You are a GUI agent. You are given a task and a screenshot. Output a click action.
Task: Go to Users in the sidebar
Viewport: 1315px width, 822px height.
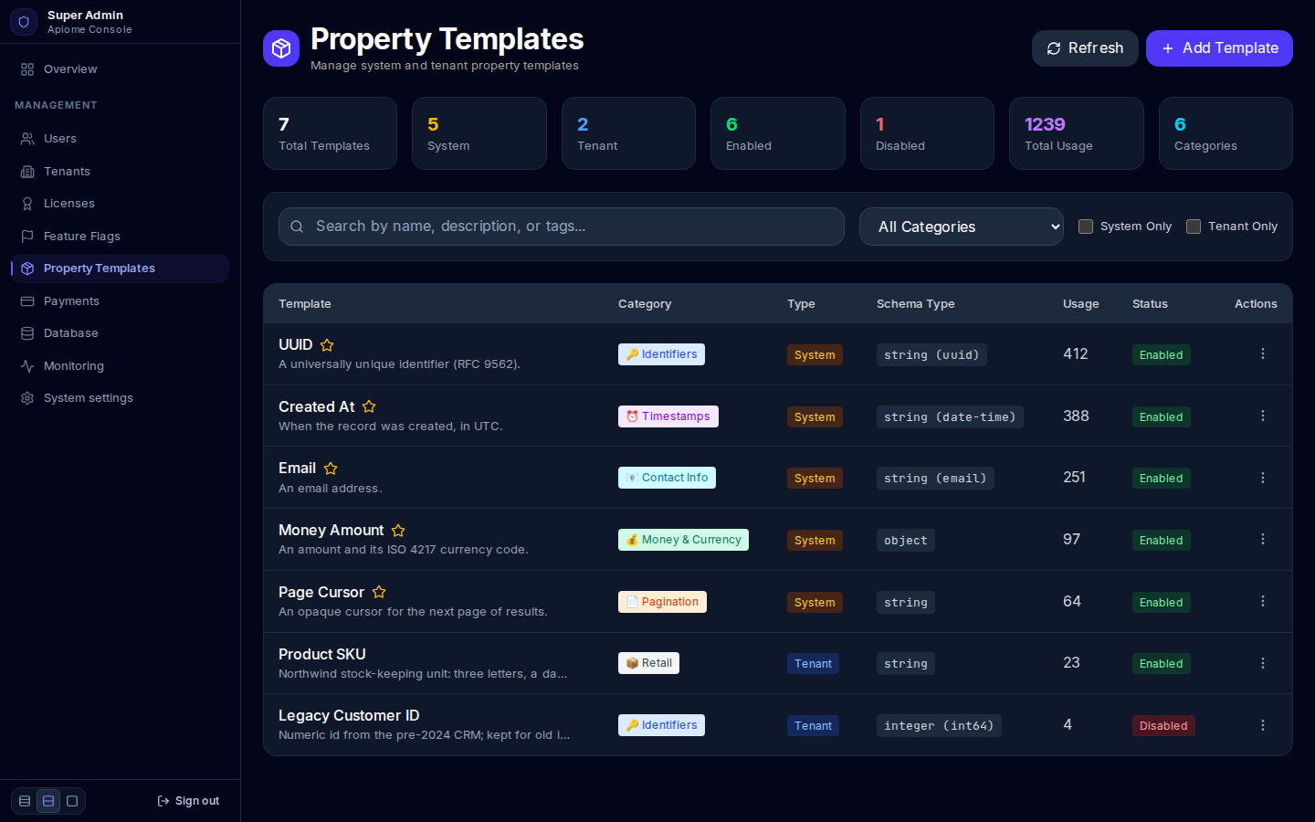coord(120,139)
